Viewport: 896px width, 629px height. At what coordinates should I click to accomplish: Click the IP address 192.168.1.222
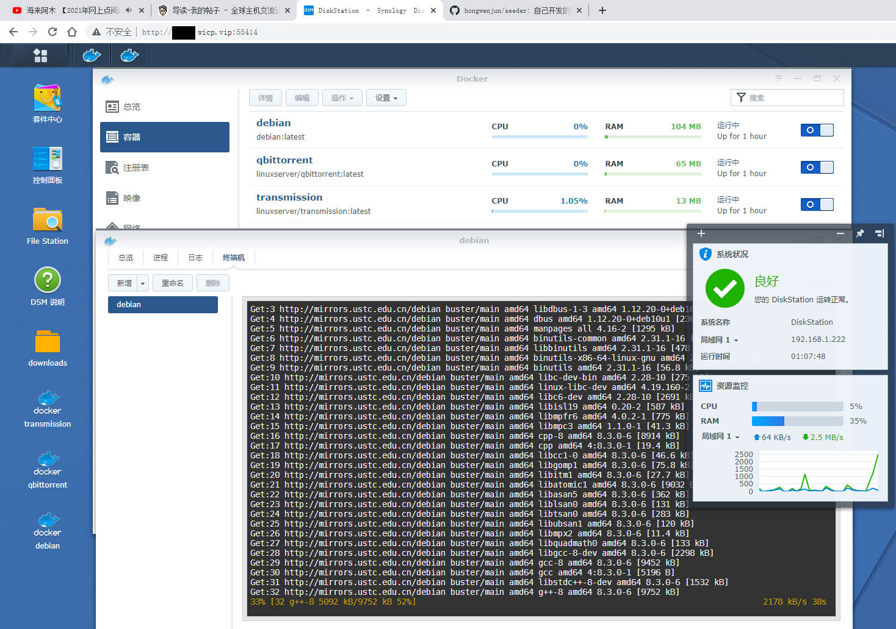point(818,339)
